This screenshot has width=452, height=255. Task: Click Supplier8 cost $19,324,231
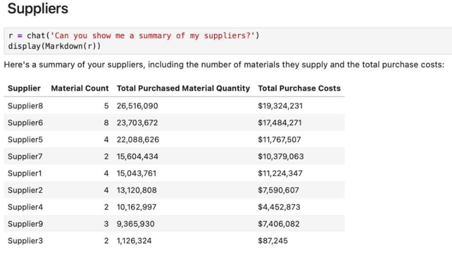(x=280, y=106)
